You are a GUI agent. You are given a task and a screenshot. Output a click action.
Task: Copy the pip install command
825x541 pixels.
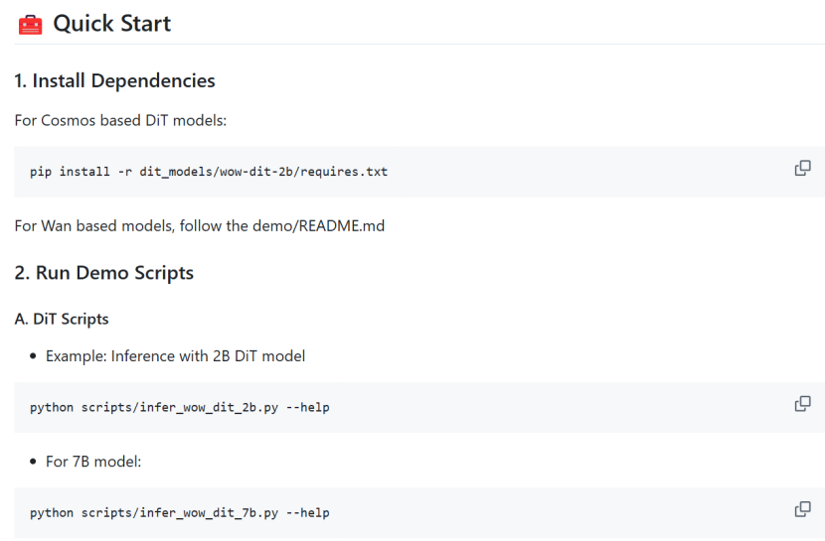tap(802, 169)
